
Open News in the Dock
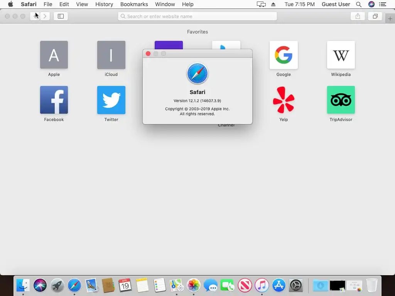click(245, 285)
